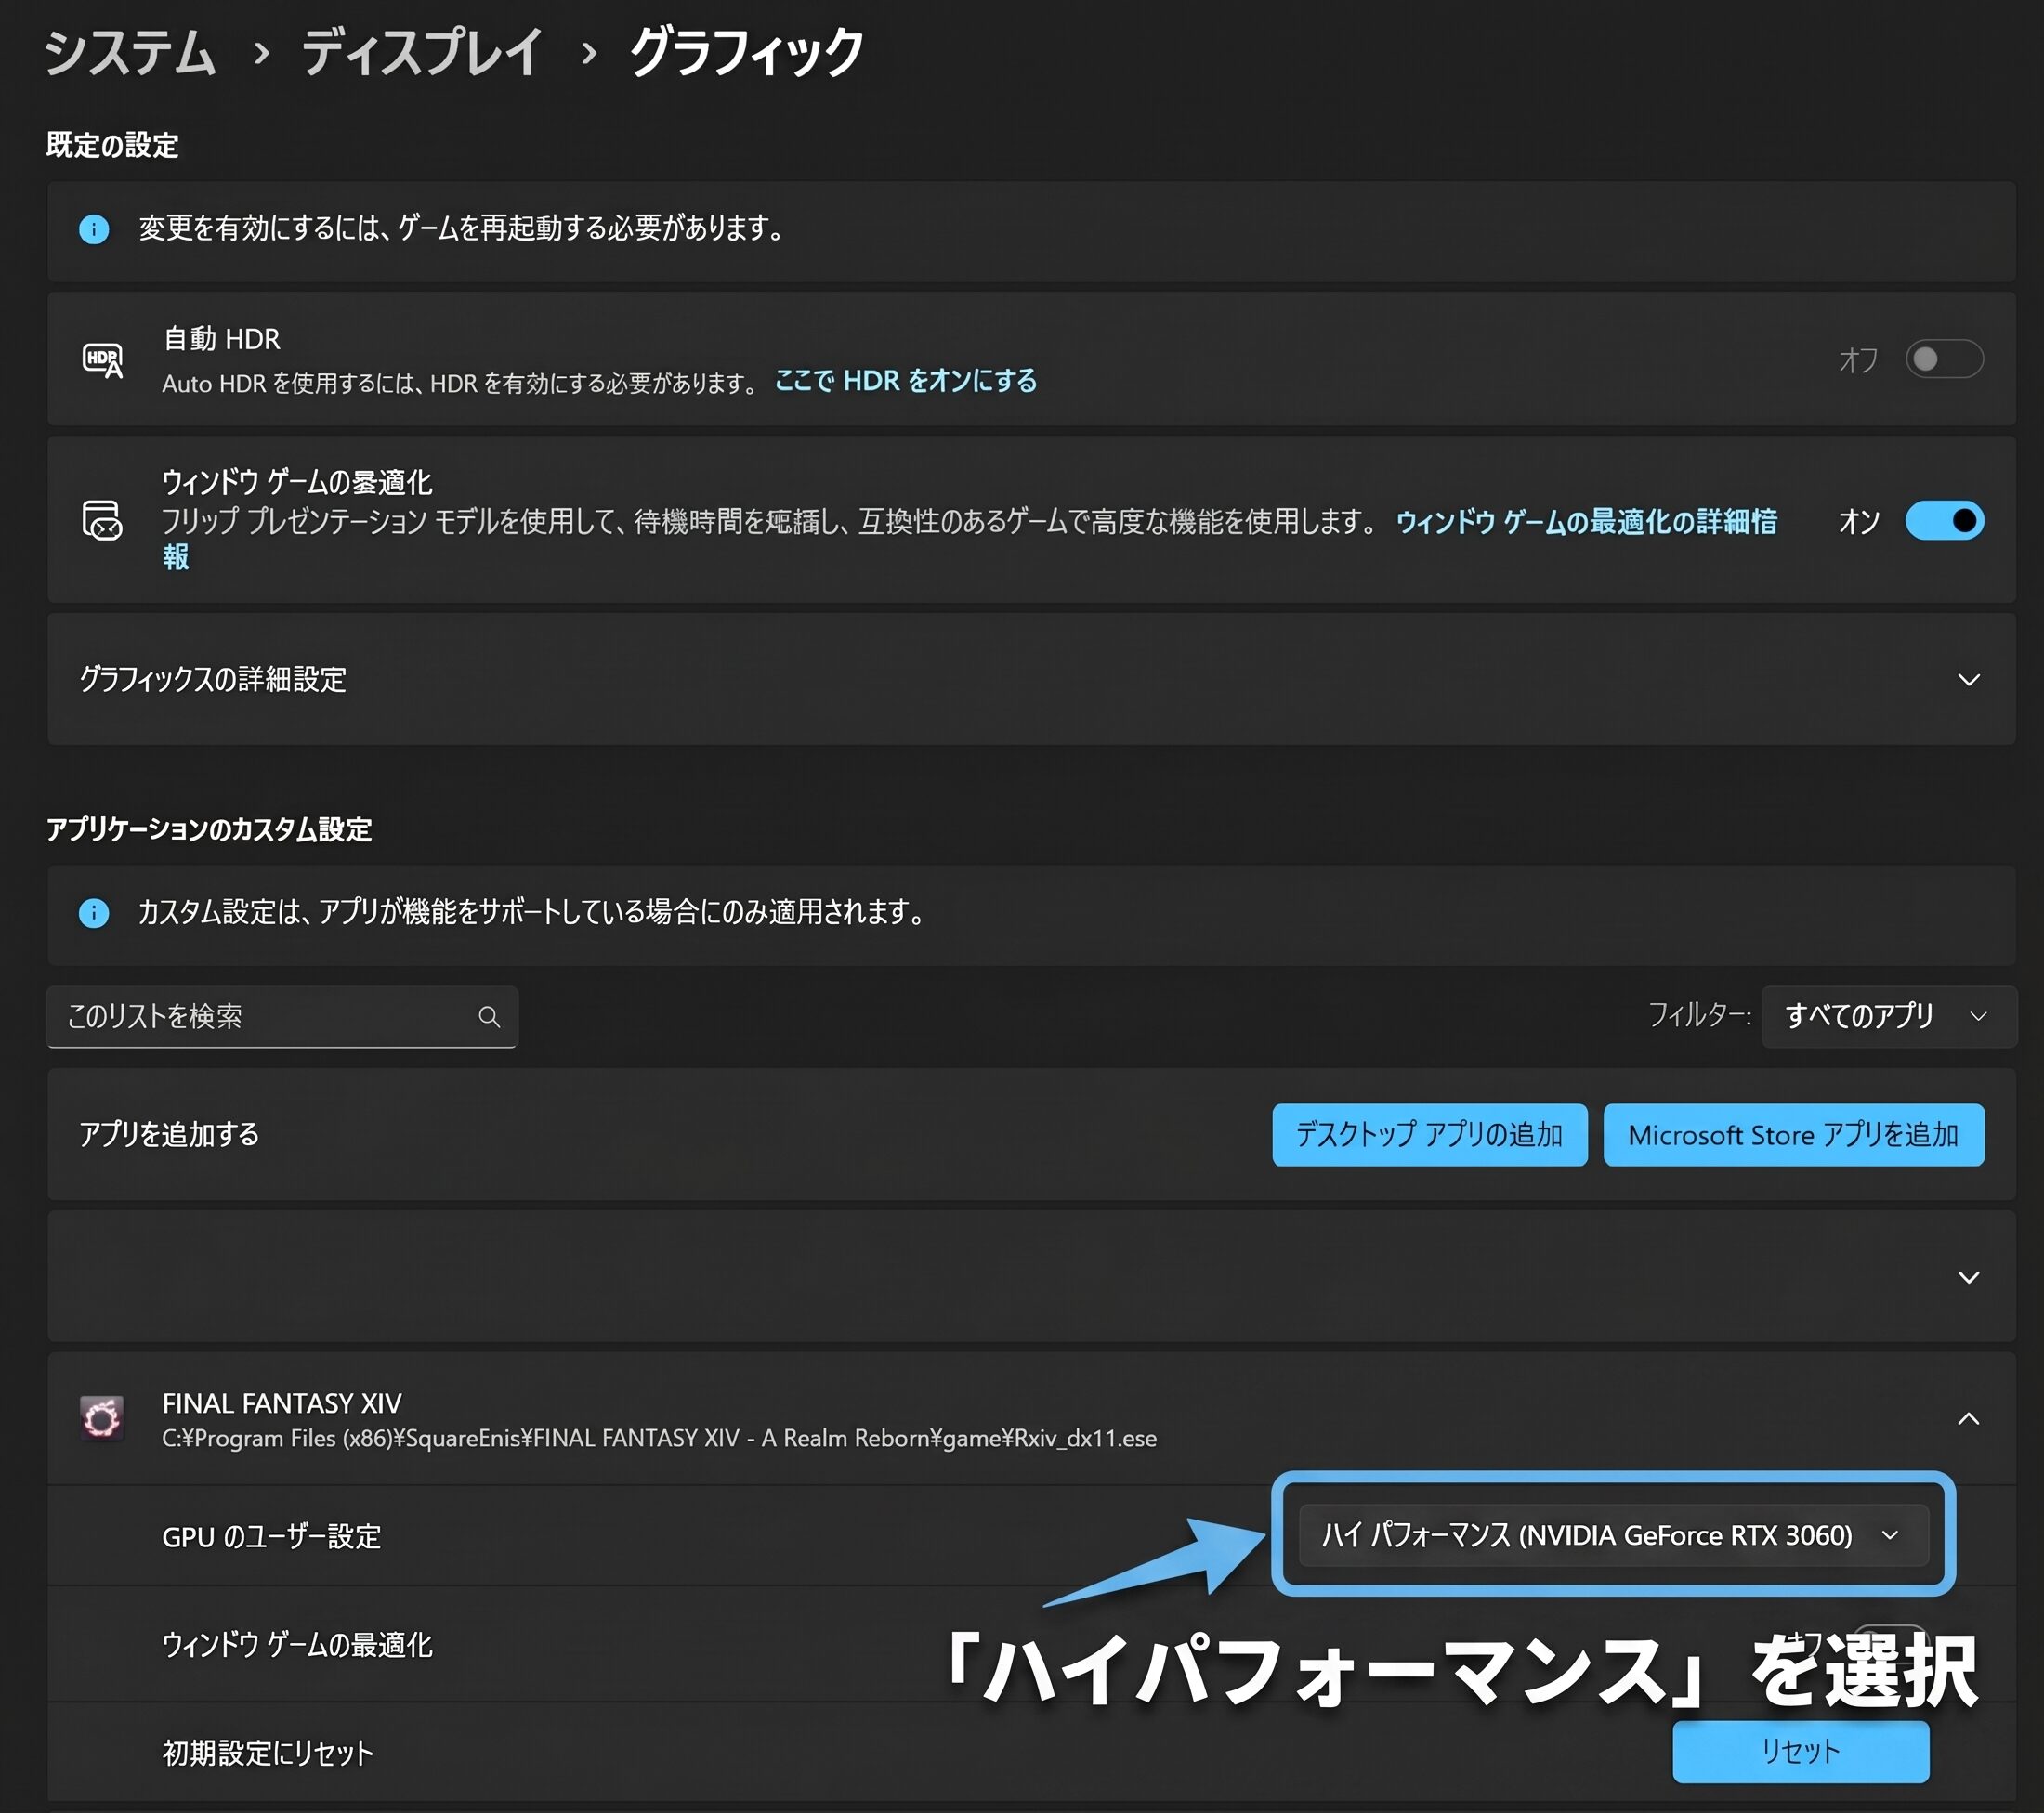This screenshot has height=1813, width=2044.
Task: Turn off ウィンドウ ゲームの最適化 switch
Action: pos(1944,521)
